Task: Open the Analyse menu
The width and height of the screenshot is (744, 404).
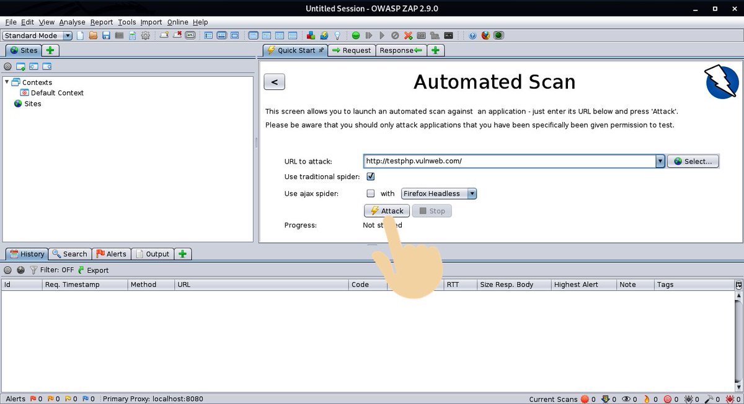Action: (x=73, y=22)
